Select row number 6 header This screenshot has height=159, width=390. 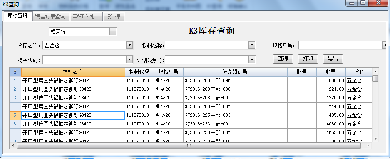point(15,124)
